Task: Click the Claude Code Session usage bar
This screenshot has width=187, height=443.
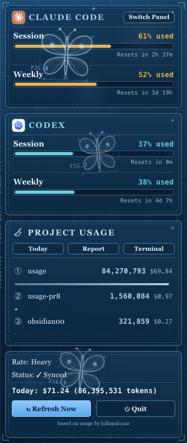Action: (93, 46)
